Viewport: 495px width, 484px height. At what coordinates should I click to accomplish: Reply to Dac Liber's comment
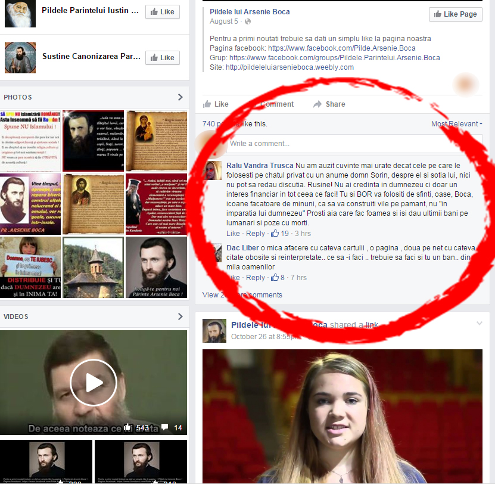pyautogui.click(x=256, y=278)
